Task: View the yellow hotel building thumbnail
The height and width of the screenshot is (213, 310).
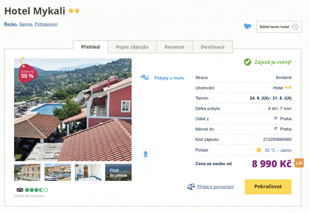Action: coord(27,172)
